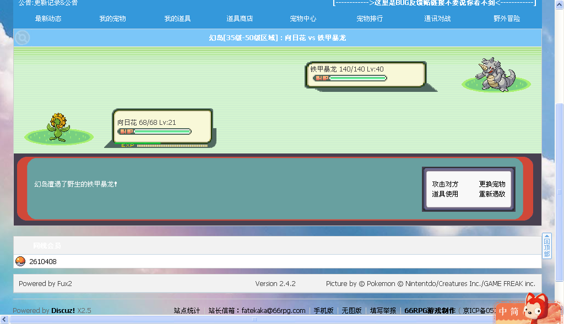Open the 野外冒险 menu

[507, 19]
